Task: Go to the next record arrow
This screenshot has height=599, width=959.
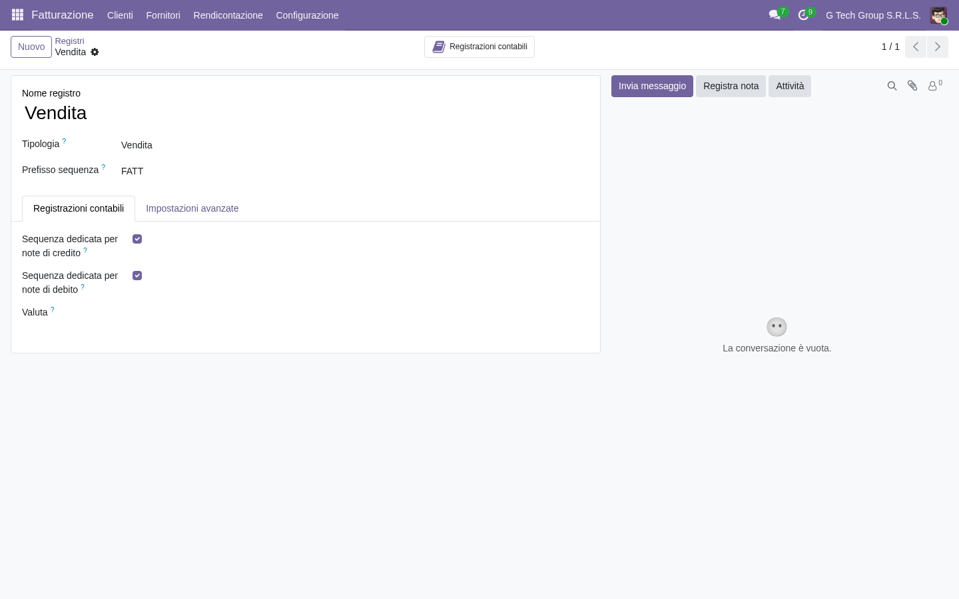Action: pyautogui.click(x=938, y=47)
